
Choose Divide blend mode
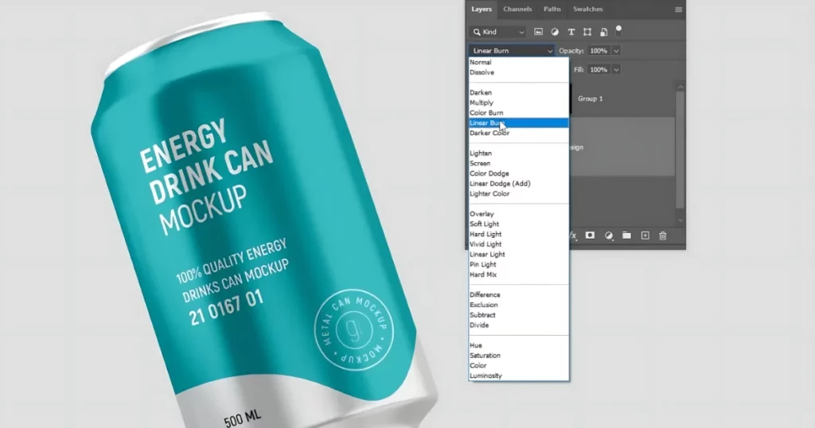519,325
